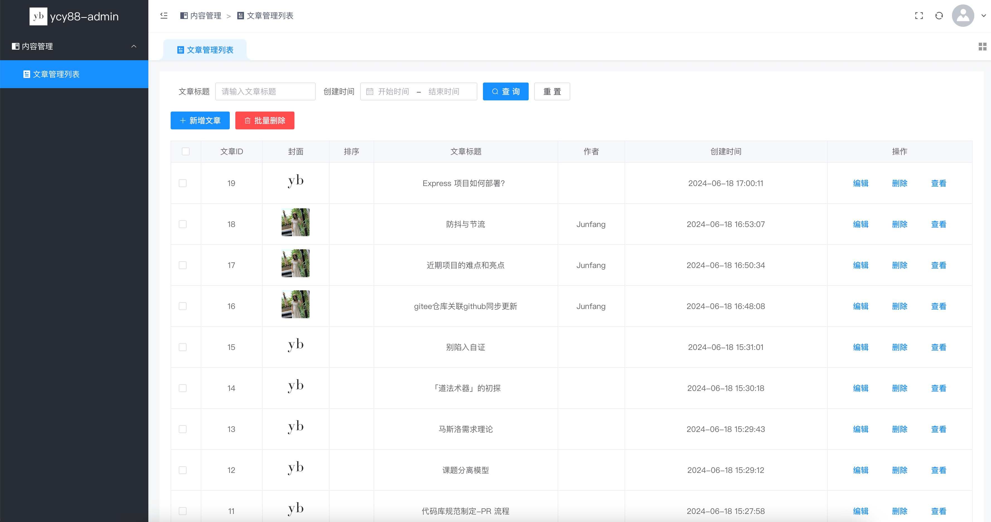Screen dimensions: 991x522
Task: Click calendar icon in date range
Action: coord(370,91)
